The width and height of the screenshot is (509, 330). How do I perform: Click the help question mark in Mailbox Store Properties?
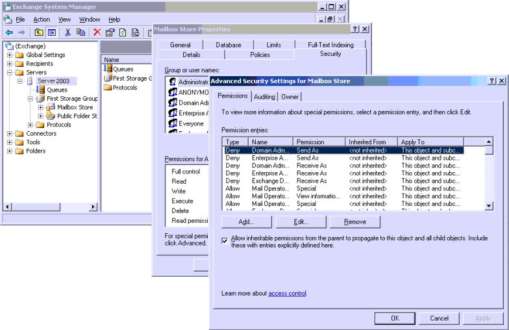355,29
